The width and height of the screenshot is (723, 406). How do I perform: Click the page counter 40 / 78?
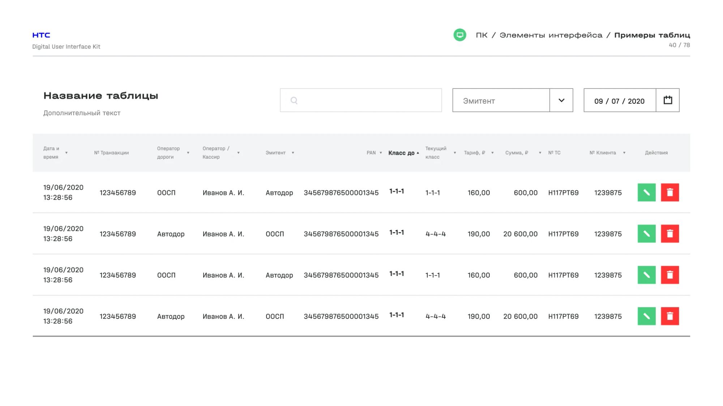[679, 45]
